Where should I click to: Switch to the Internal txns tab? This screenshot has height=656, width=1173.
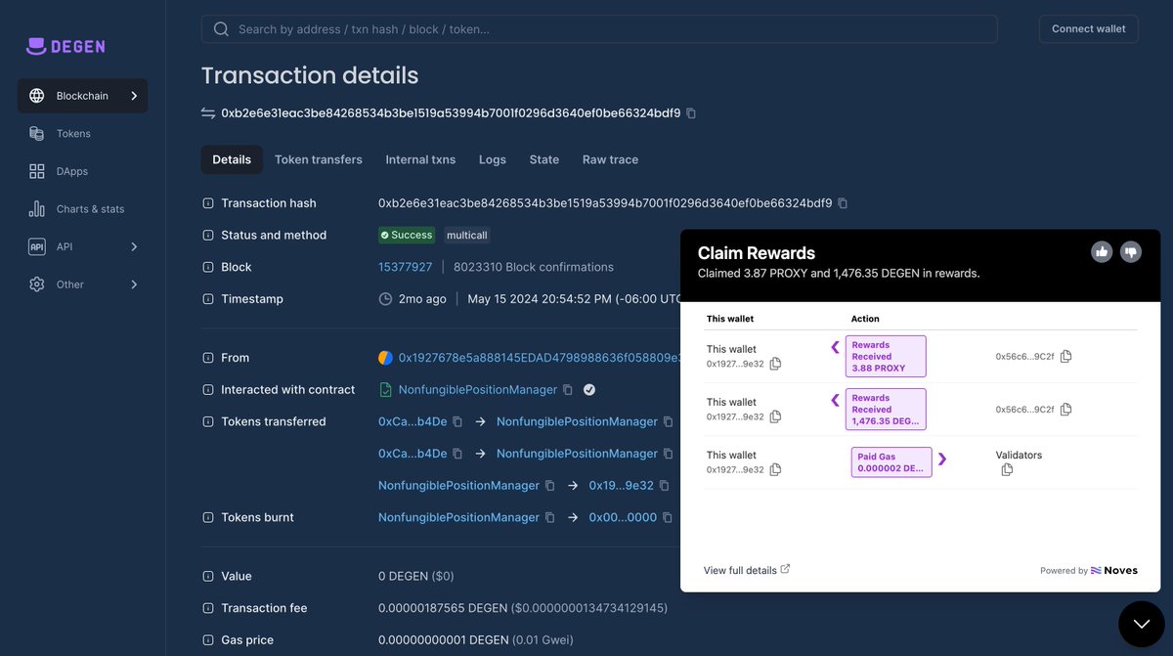[420, 159]
